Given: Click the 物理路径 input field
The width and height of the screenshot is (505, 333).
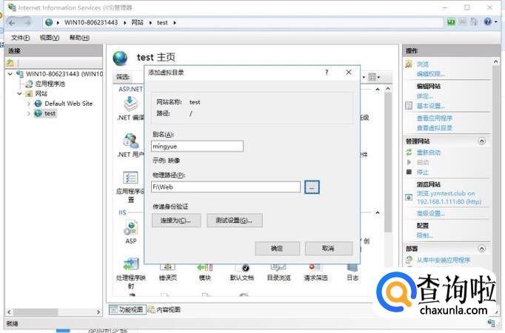Looking at the screenshot, I should (226, 187).
